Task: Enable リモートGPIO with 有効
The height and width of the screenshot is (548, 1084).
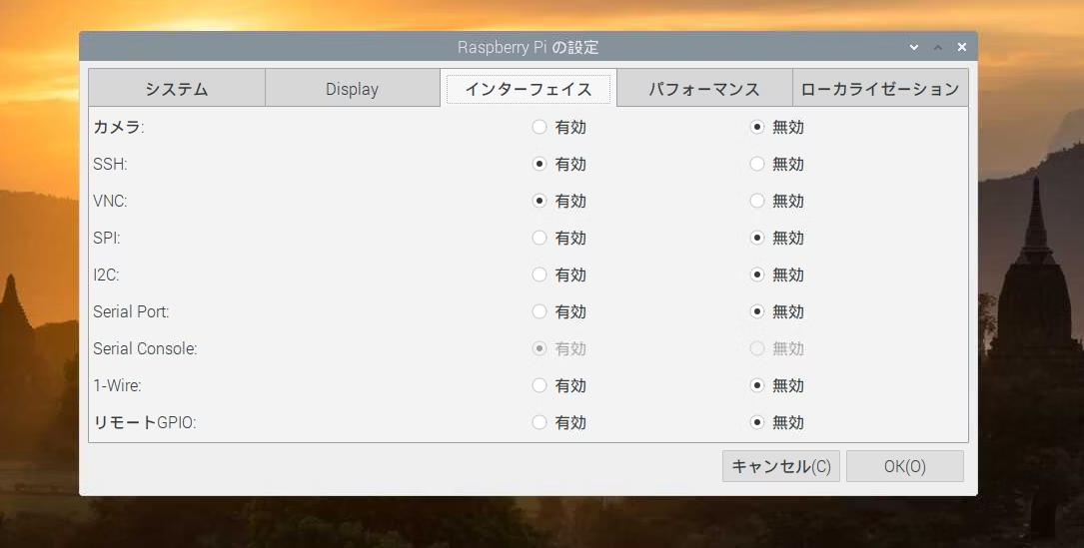Action: (x=540, y=422)
